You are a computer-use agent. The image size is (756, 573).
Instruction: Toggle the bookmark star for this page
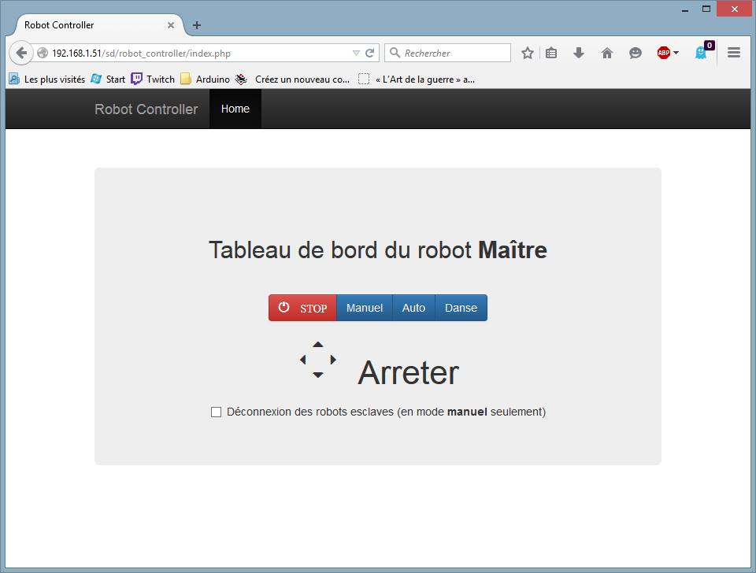[526, 53]
